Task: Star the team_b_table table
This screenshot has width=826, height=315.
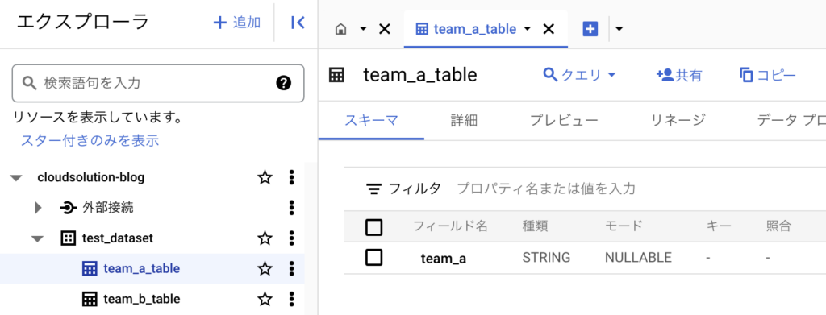Action: pos(265,299)
